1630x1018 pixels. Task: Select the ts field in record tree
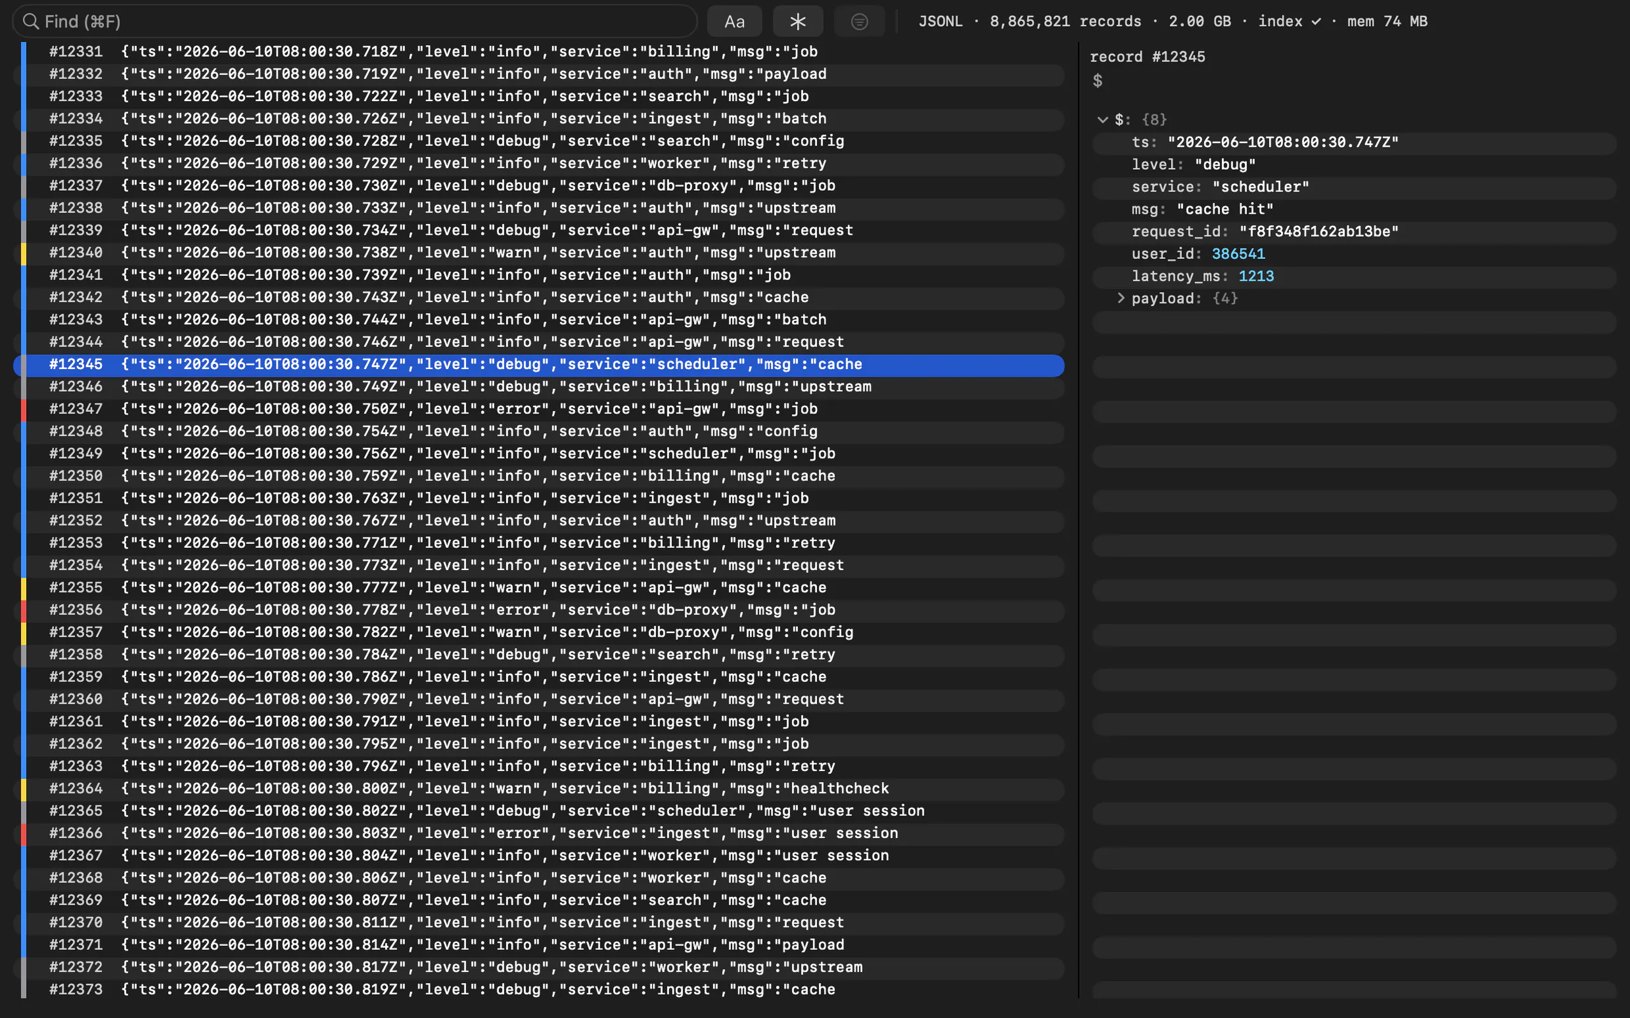point(1354,142)
